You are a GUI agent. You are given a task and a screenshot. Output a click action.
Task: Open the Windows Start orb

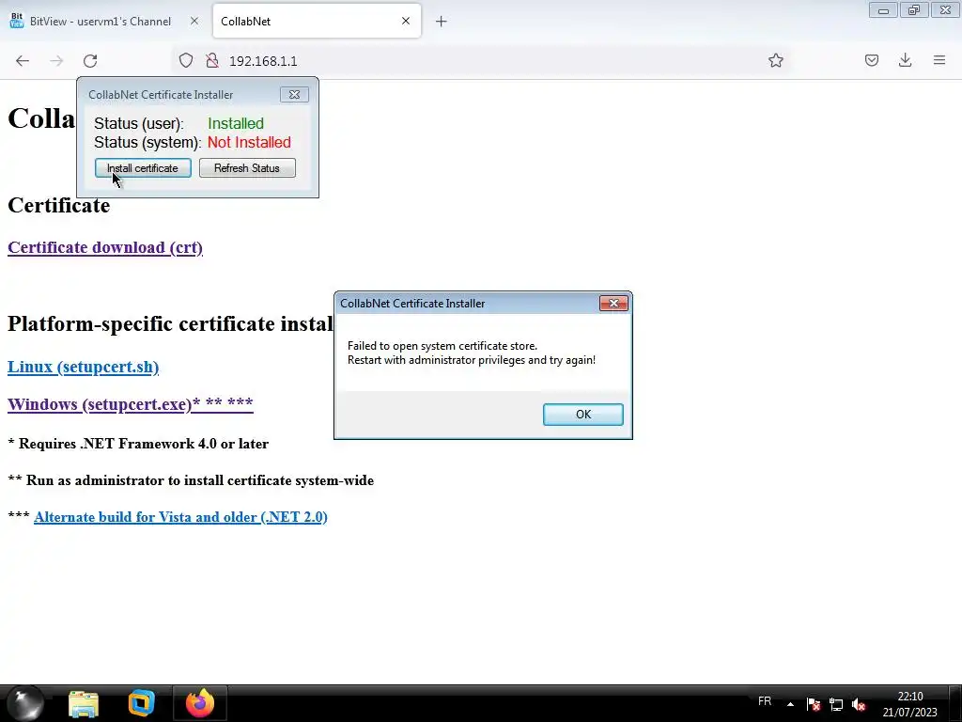pos(25,703)
